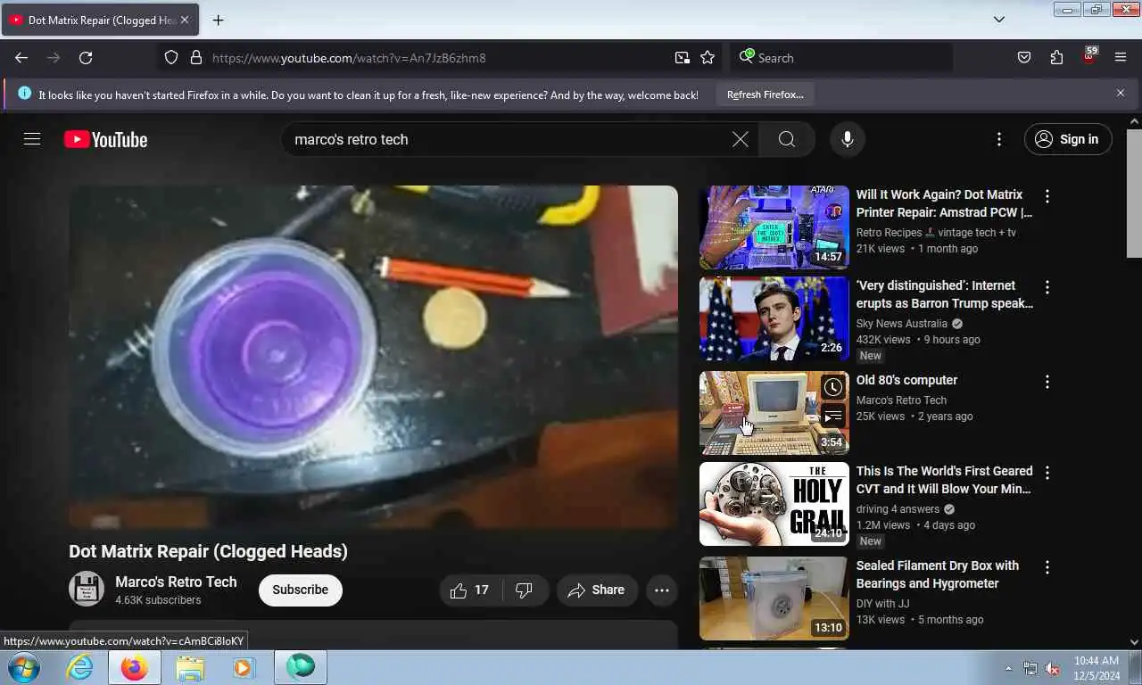View site security lock icon info

click(x=196, y=58)
